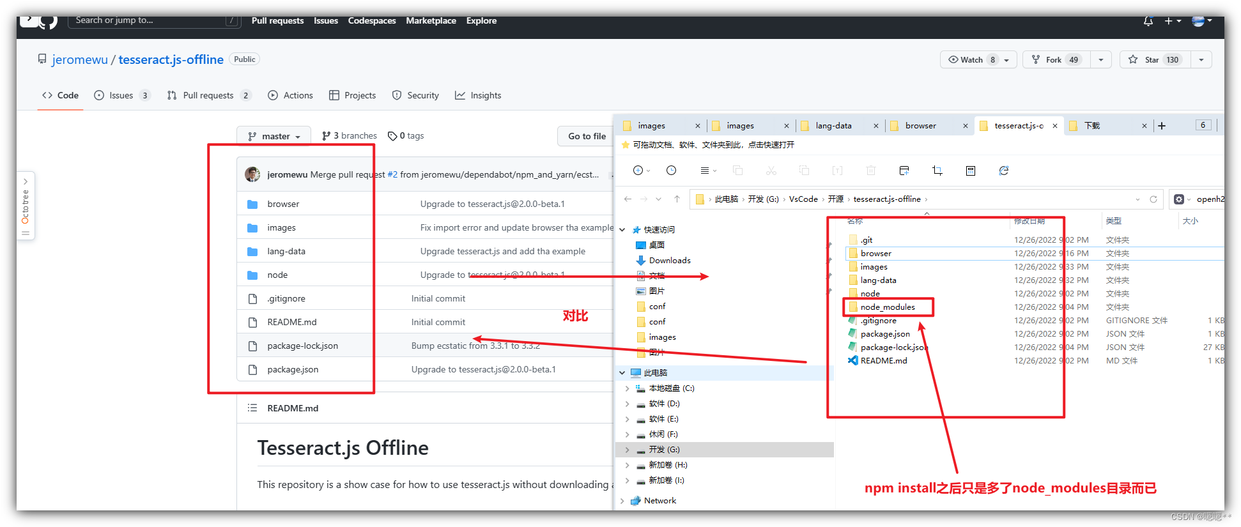Click the explorer delete trash icon
Screen dimensions: 1241x527
pos(870,171)
